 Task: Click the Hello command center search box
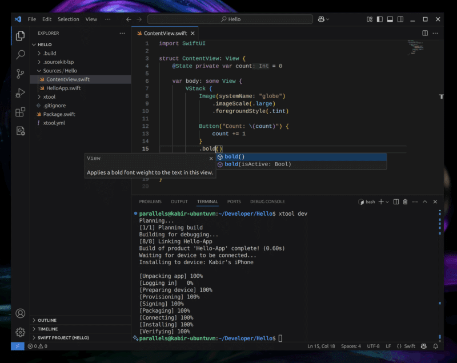pyautogui.click(x=230, y=19)
